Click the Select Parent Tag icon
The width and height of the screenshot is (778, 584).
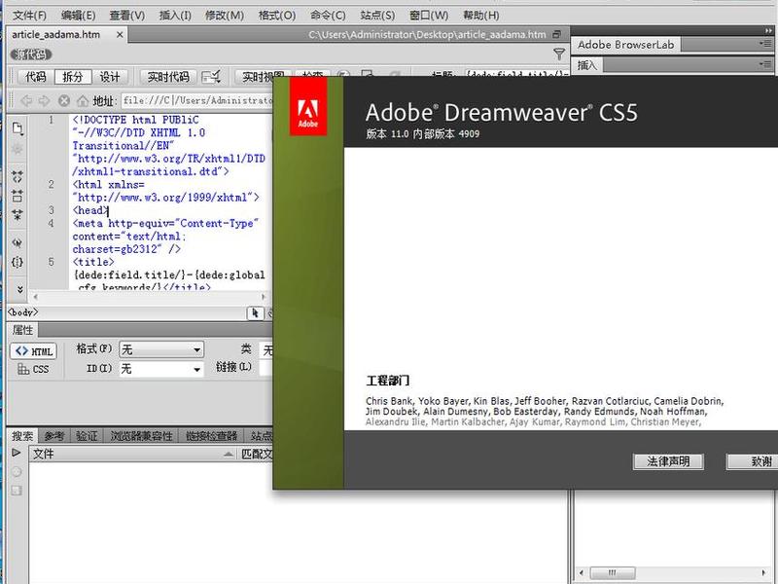tap(18, 242)
